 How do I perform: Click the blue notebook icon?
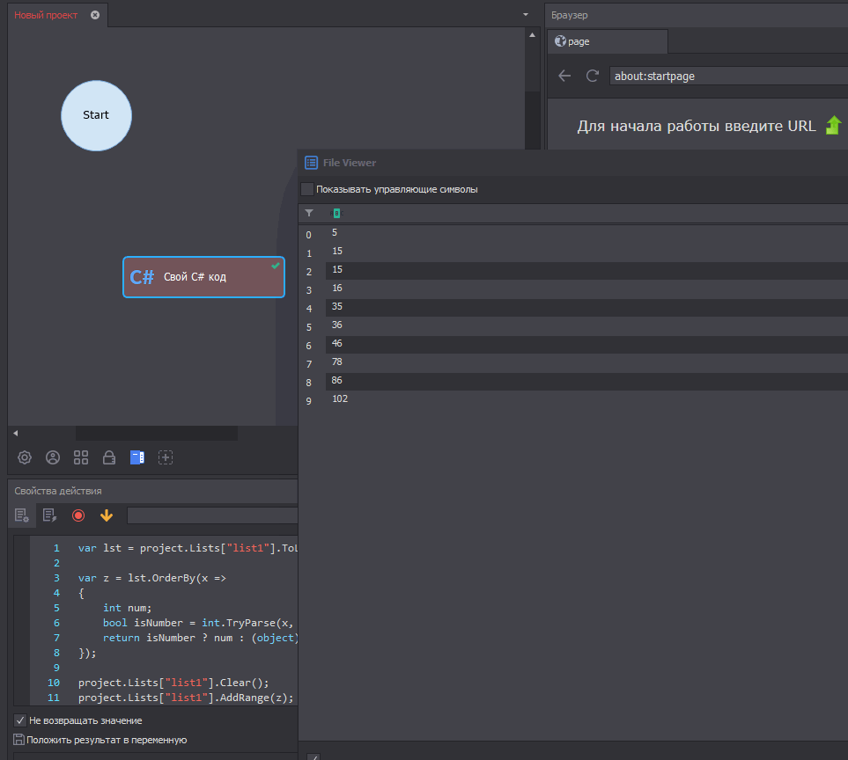(x=136, y=457)
